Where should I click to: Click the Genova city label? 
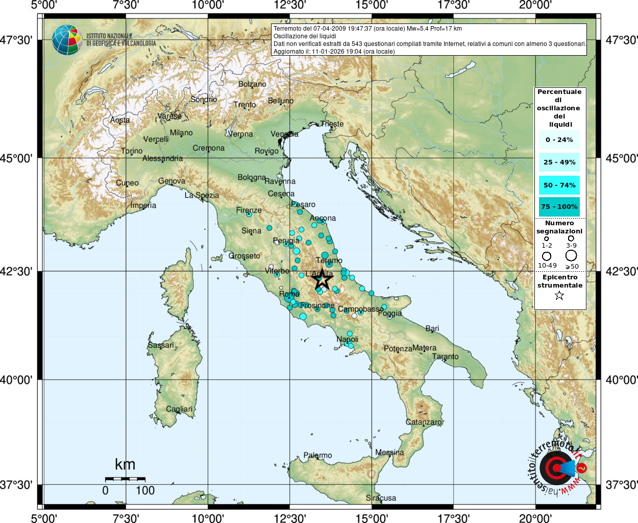click(171, 181)
